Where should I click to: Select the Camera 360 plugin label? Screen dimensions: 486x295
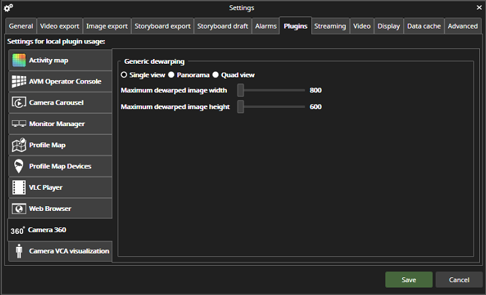coord(47,230)
